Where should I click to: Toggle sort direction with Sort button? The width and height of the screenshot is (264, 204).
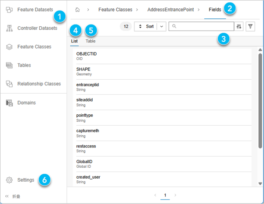click(x=146, y=27)
